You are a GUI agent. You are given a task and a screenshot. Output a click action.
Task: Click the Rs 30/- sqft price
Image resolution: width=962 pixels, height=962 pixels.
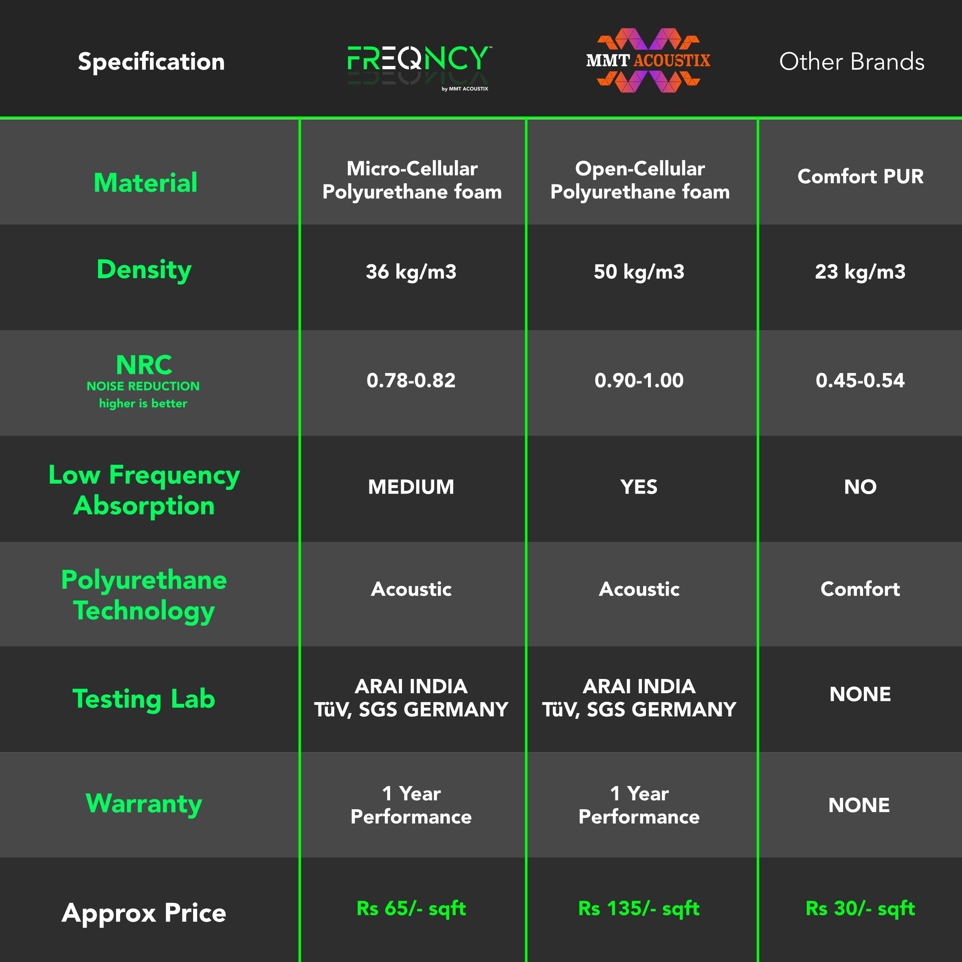[860, 908]
